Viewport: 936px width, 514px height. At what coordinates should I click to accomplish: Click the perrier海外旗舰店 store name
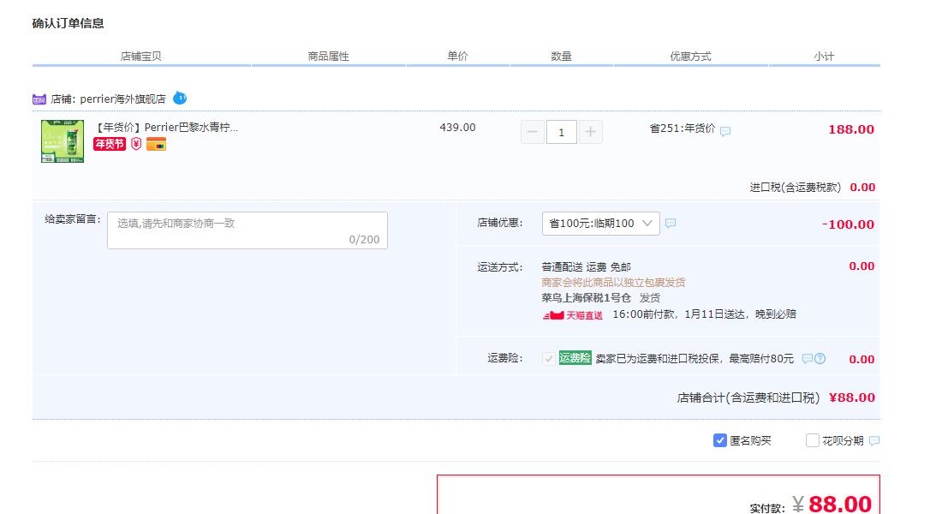coord(123,99)
